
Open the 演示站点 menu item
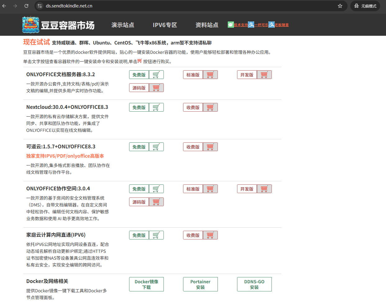pos(123,25)
